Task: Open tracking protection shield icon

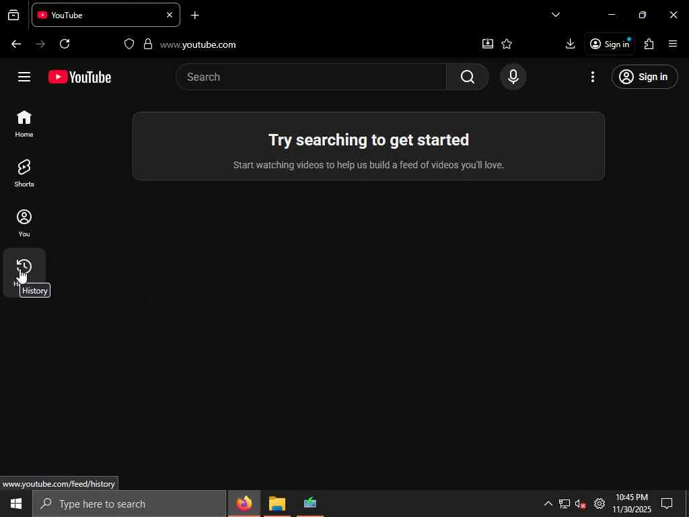Action: [129, 44]
